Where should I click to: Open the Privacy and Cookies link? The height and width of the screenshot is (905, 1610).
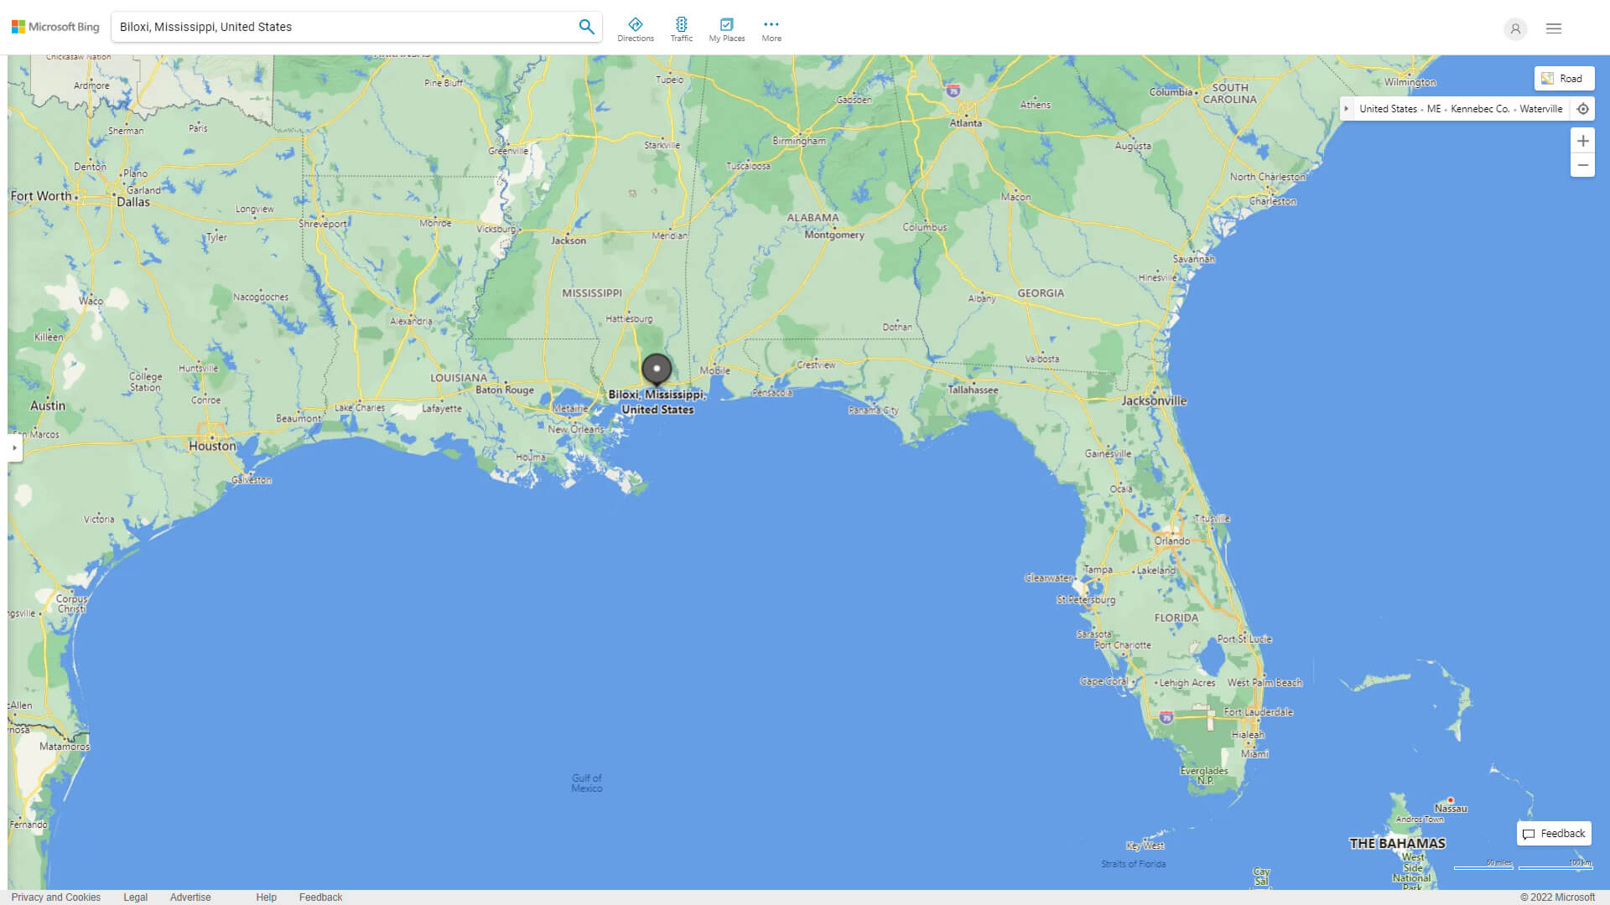click(57, 897)
